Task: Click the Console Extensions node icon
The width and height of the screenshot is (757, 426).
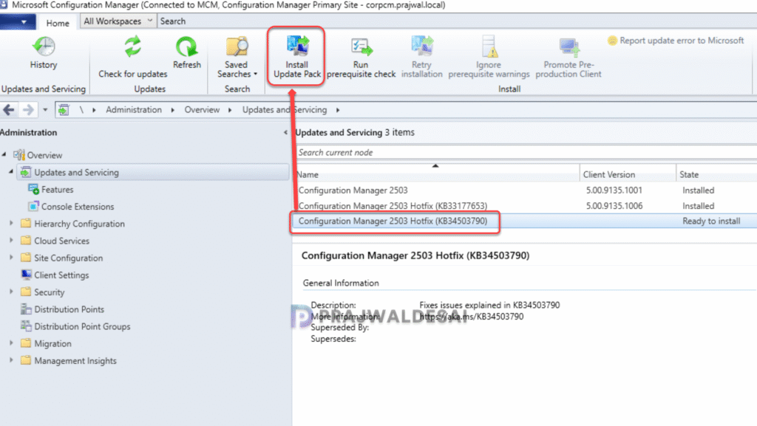Action: 33,206
